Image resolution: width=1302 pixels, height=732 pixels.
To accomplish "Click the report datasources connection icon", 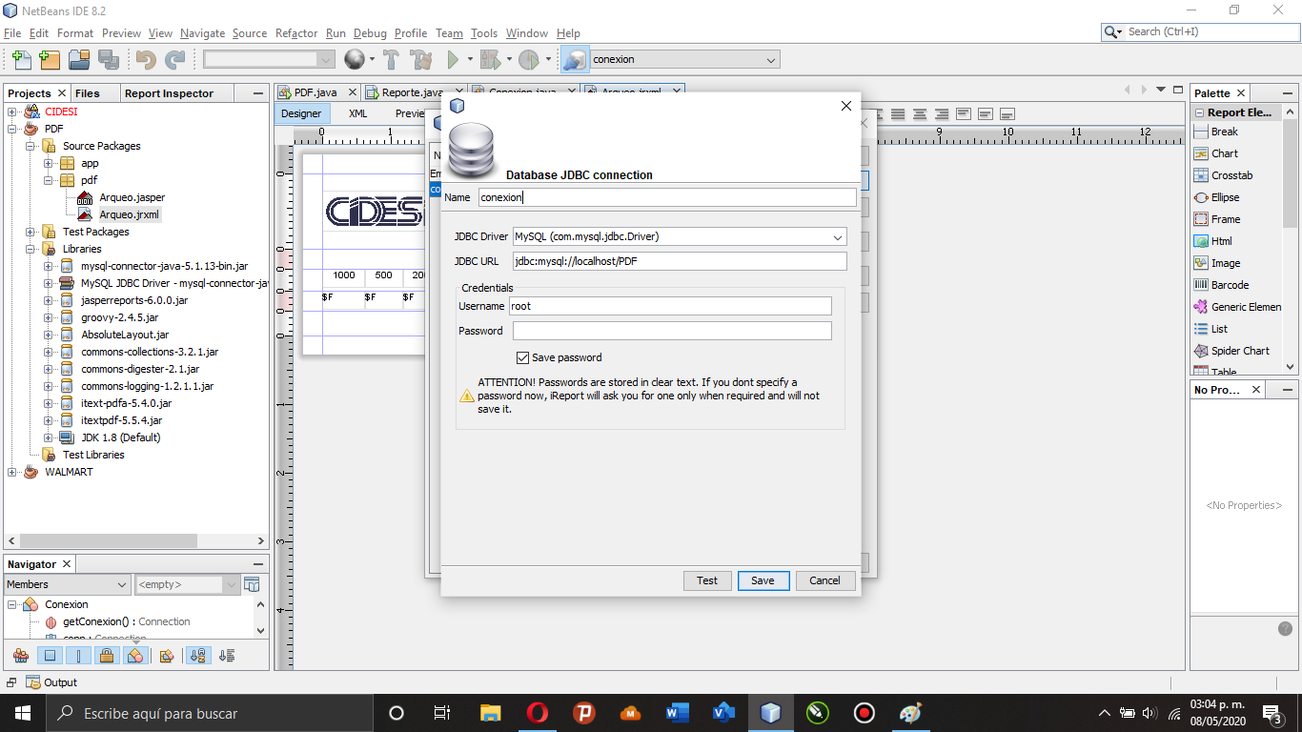I will (x=575, y=59).
